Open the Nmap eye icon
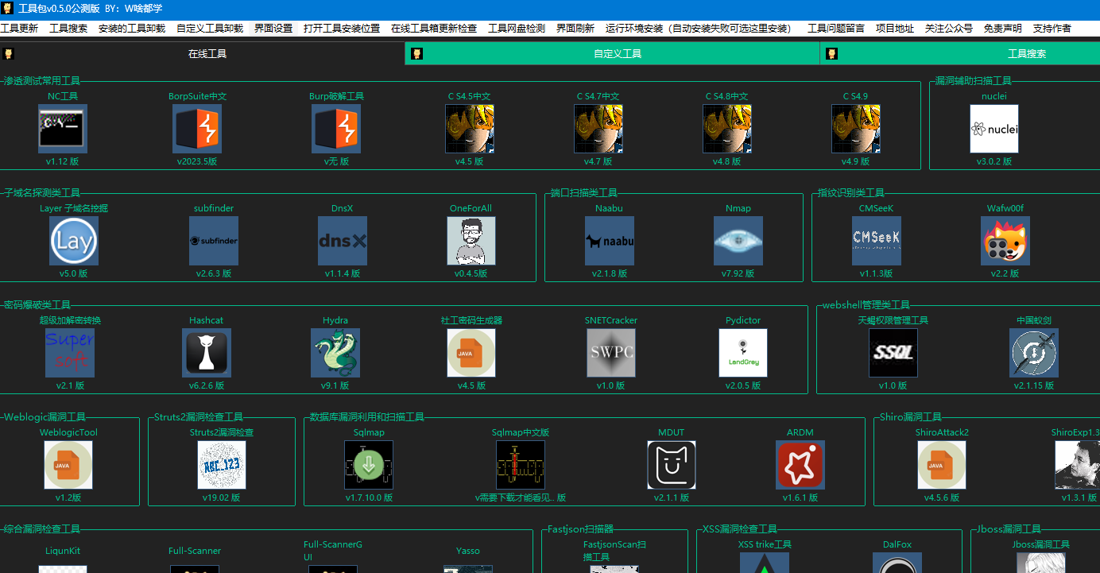The width and height of the screenshot is (1100, 573). point(738,241)
